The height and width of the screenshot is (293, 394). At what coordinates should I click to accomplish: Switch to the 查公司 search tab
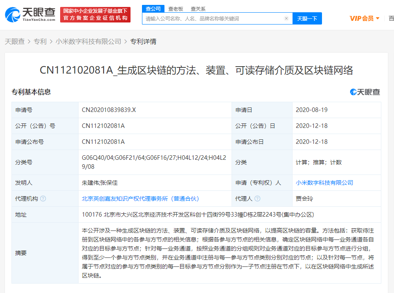tap(153, 9)
